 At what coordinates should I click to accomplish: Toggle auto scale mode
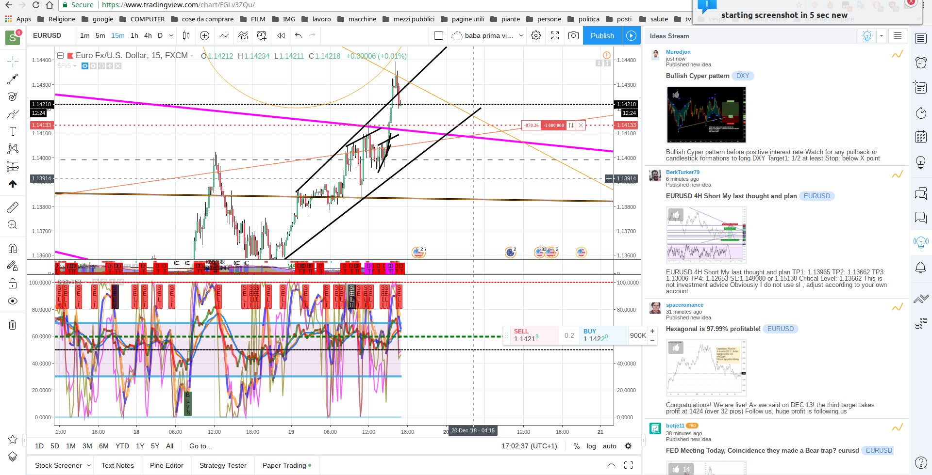click(x=610, y=446)
